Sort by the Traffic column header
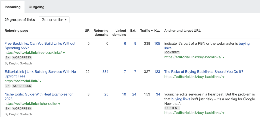Viewport: 260px width, 117px height. (147, 31)
